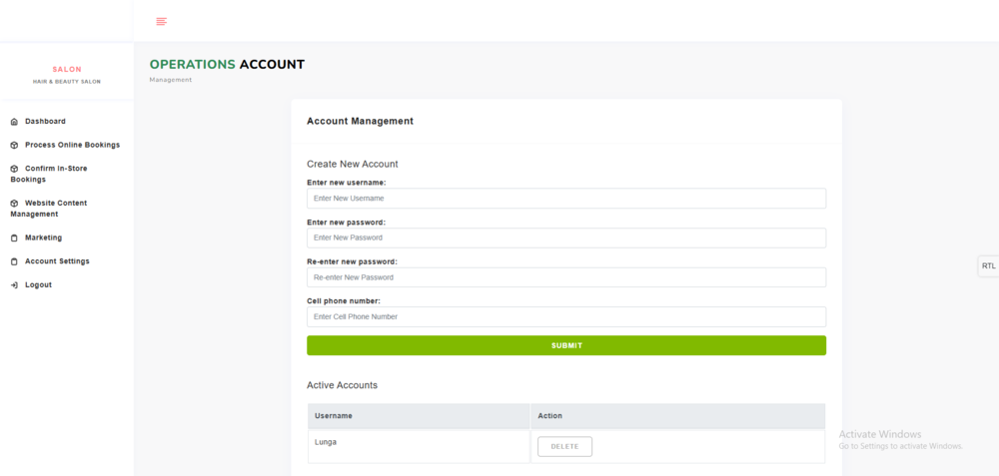Screen dimensions: 999x476
Task: Focus the Enter New Username field
Action: pyautogui.click(x=565, y=199)
